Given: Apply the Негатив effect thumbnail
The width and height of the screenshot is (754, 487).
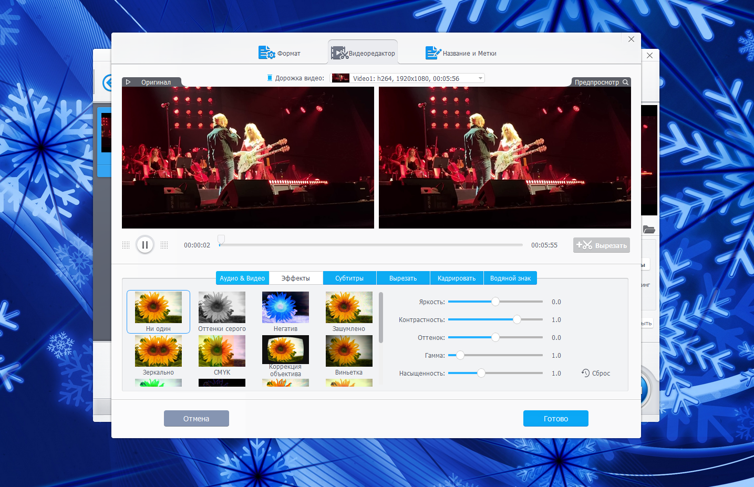Looking at the screenshot, I should pos(285,308).
